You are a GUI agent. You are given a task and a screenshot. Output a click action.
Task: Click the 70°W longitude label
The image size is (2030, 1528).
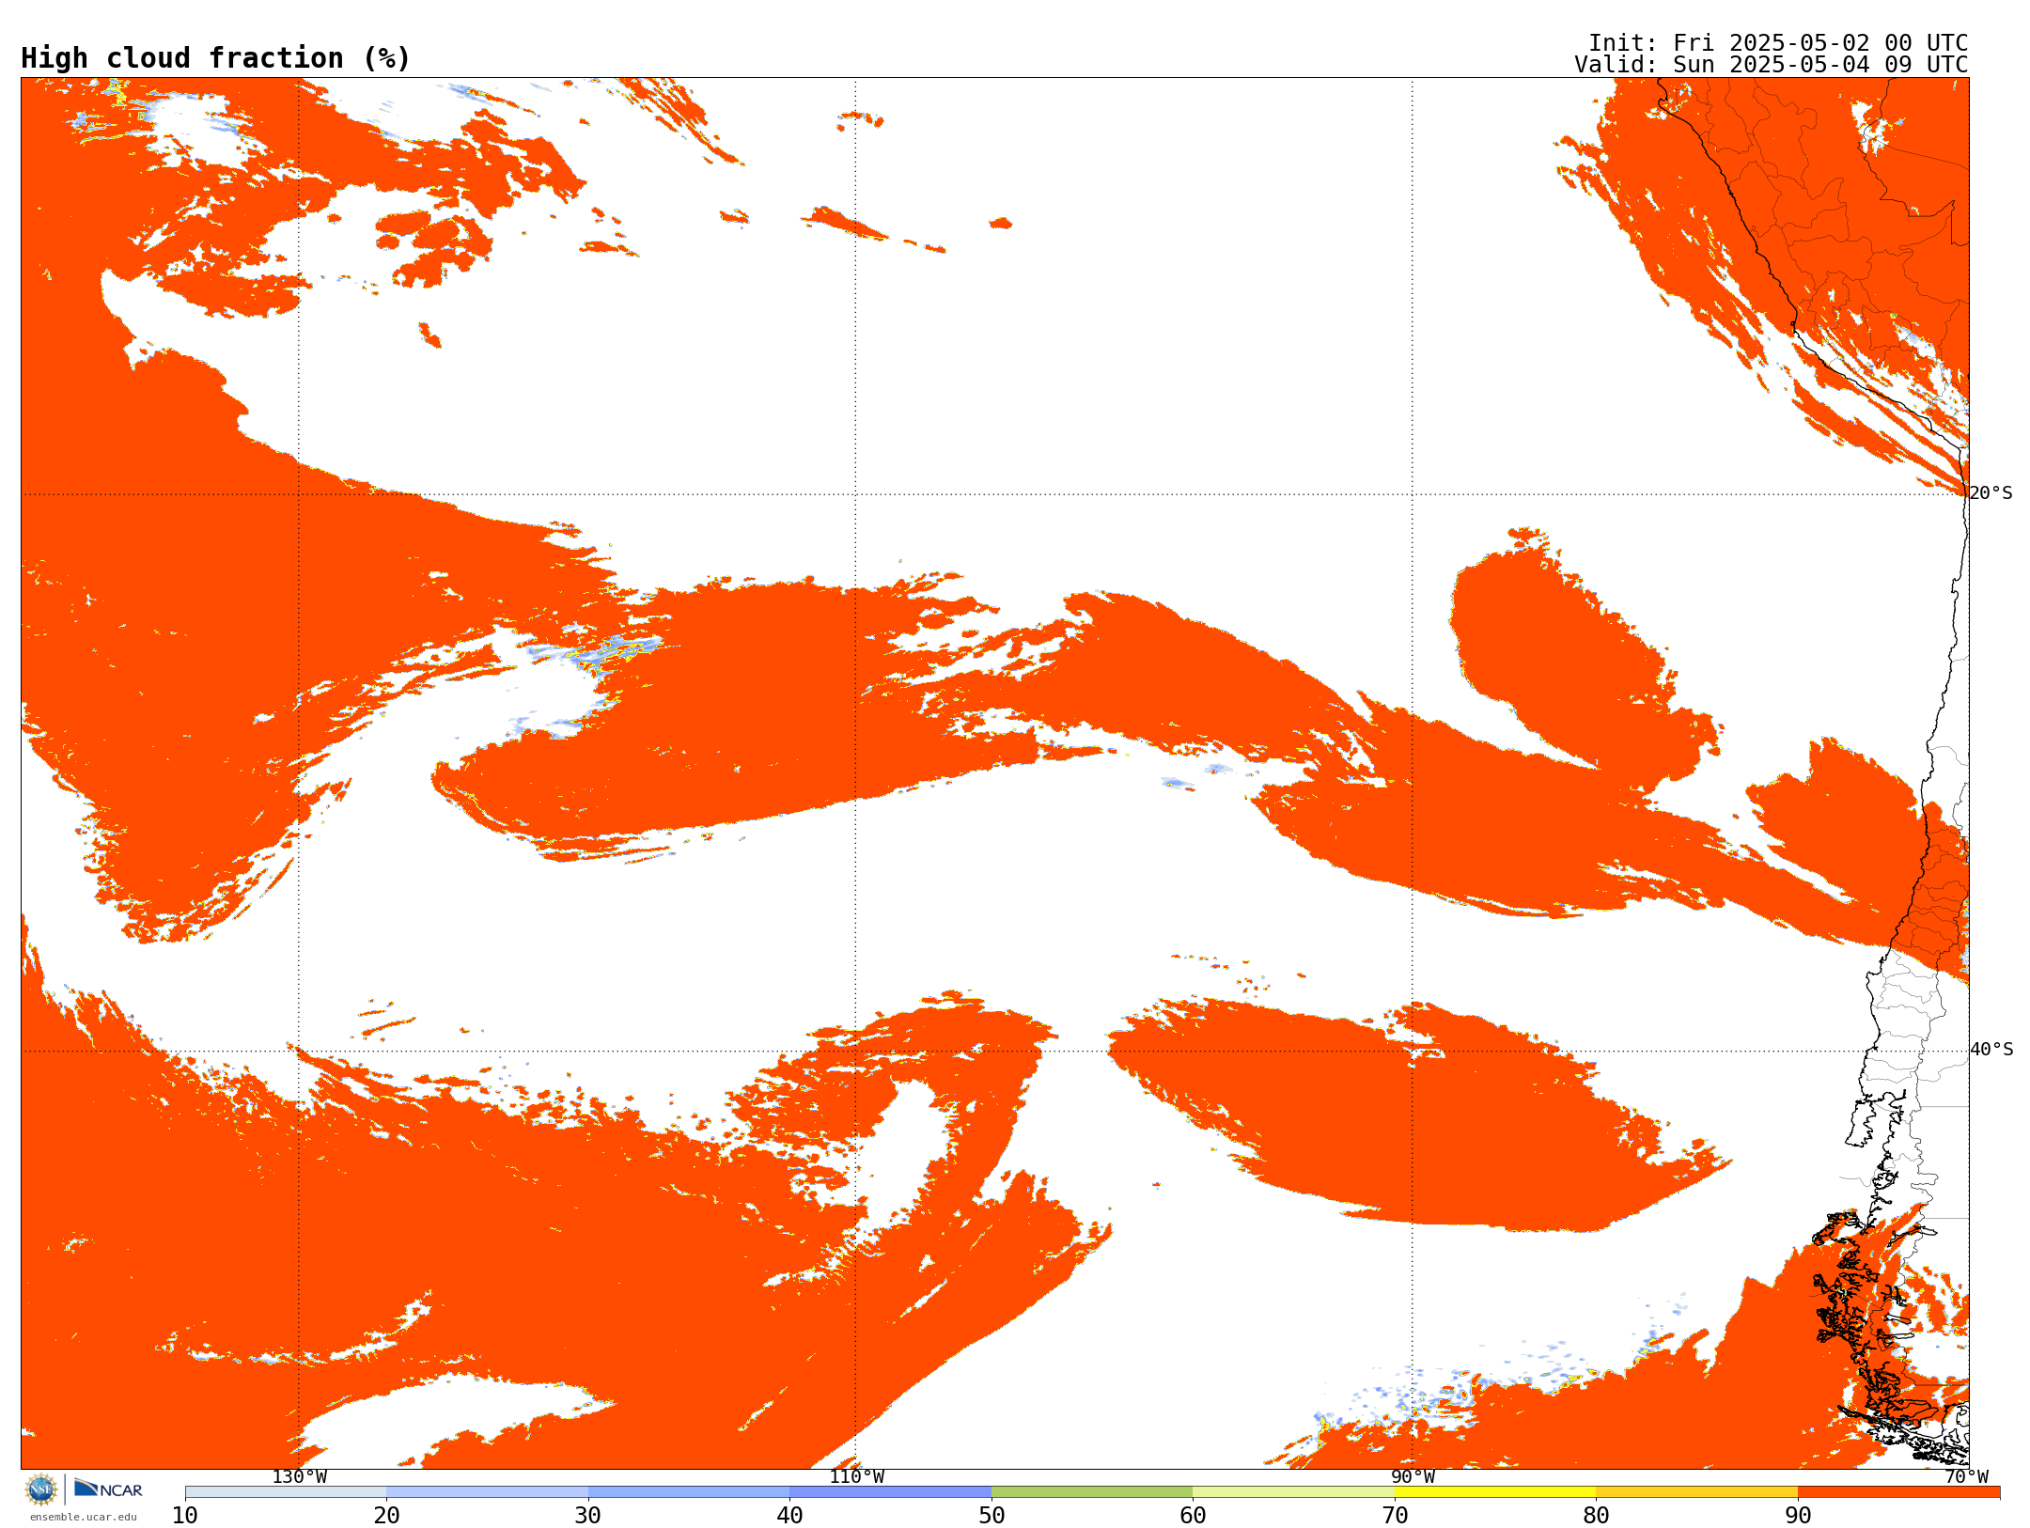[x=1967, y=1477]
